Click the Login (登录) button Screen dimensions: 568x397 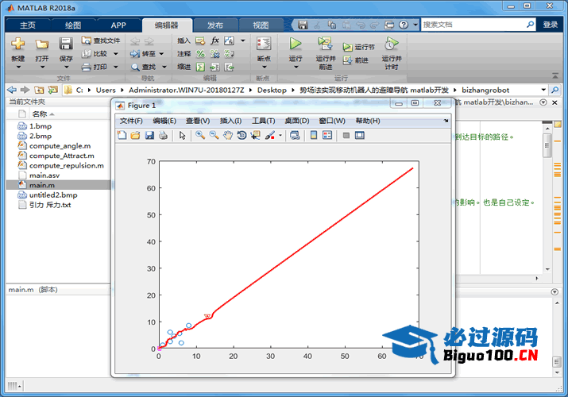click(551, 25)
